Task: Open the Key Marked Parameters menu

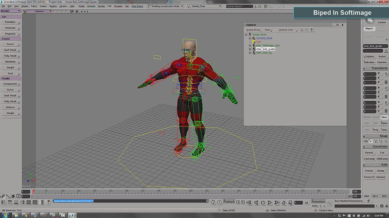Action: [349, 201]
